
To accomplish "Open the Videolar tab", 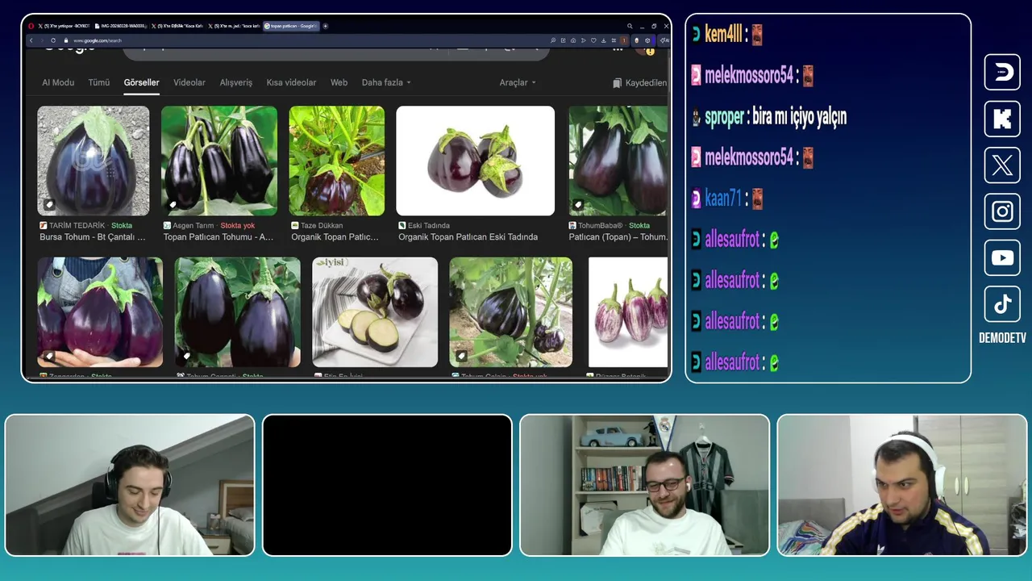I will 189,82.
